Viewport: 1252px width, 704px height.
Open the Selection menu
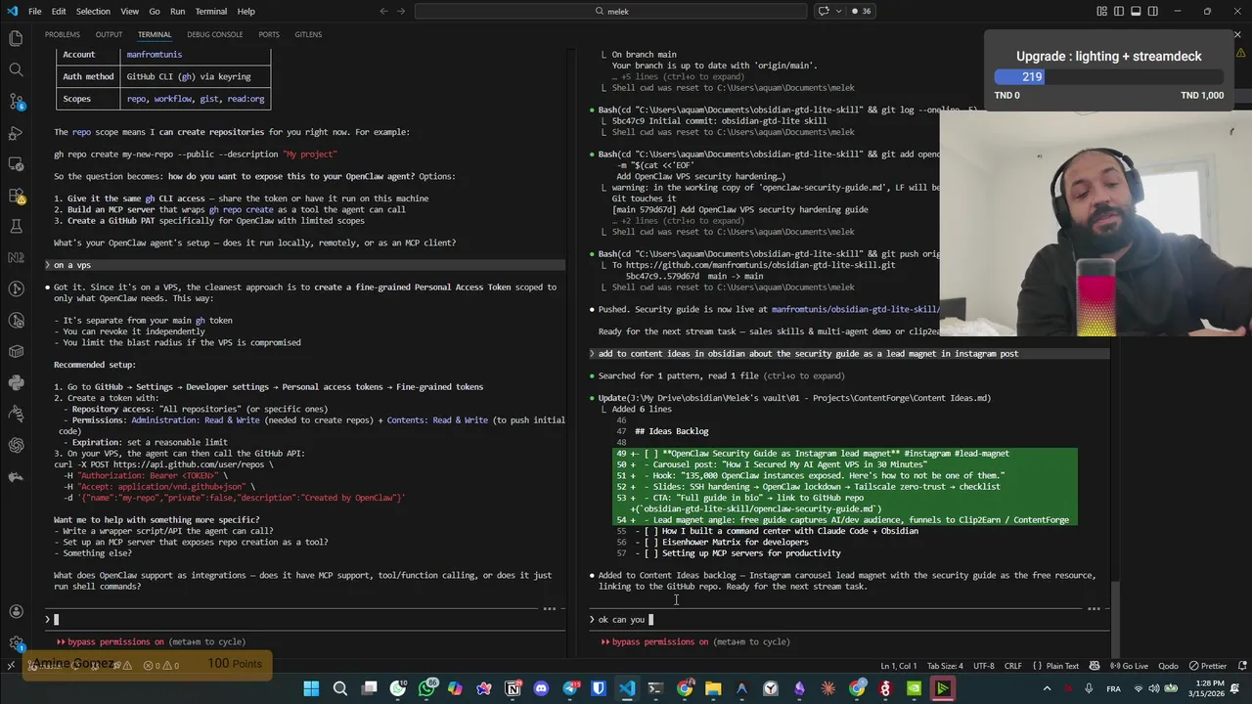tap(93, 11)
